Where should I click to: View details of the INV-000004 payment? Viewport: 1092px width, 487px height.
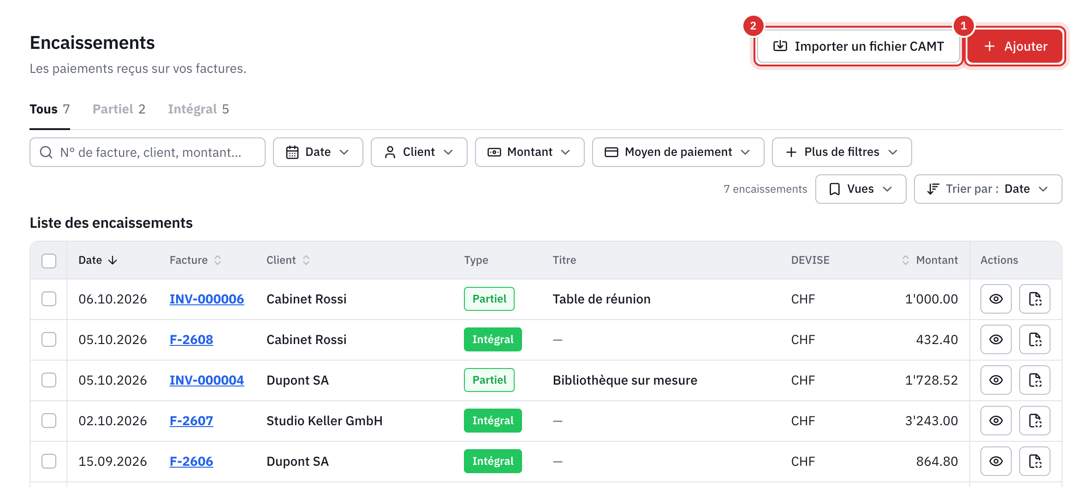tap(996, 380)
